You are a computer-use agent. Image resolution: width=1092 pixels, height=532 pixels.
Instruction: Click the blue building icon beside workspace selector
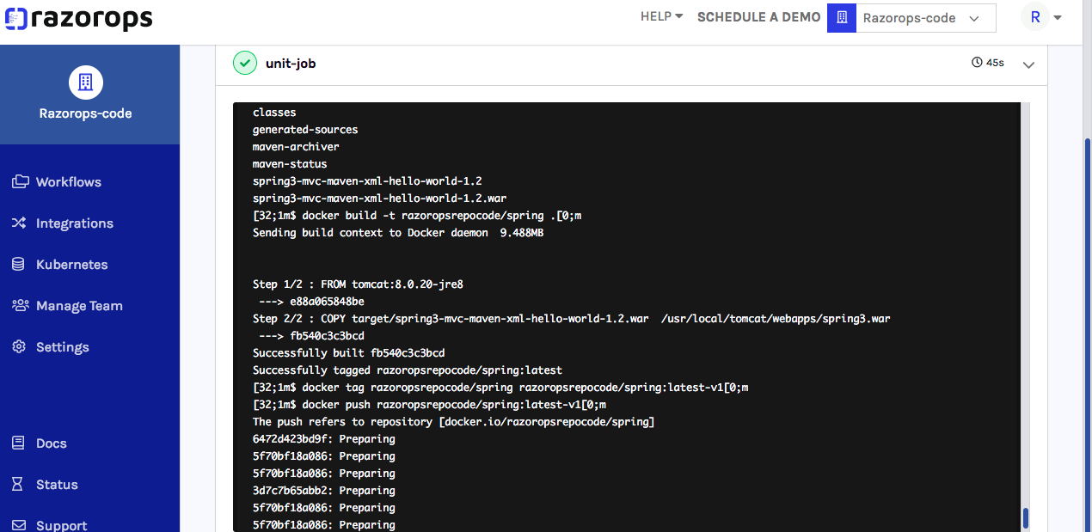click(842, 18)
